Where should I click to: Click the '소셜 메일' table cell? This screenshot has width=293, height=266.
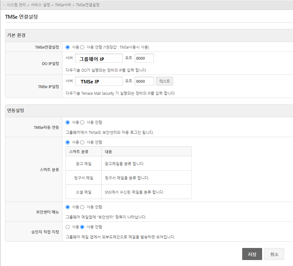pyautogui.click(x=84, y=192)
